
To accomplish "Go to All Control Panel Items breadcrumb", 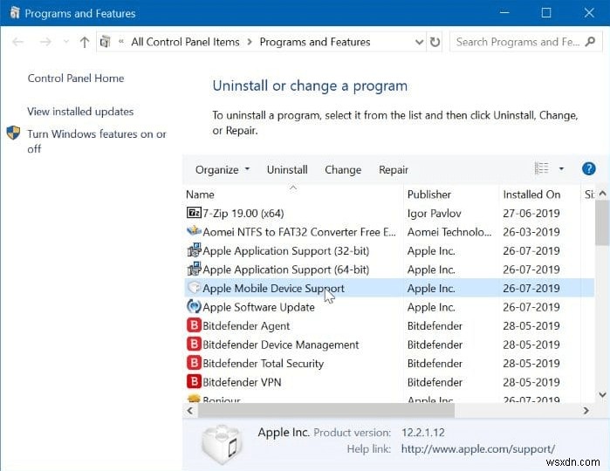I will tap(185, 42).
